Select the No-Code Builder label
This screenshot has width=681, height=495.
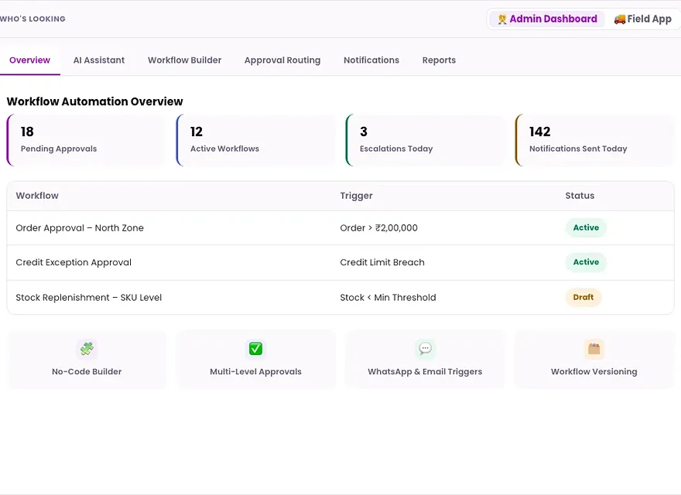87,372
